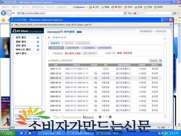Select the 2008-02-21 date cell
The height and width of the screenshot is (136, 181).
(x=55, y=110)
